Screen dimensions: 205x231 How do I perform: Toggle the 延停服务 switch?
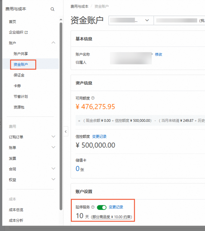pyautogui.click(x=102, y=207)
